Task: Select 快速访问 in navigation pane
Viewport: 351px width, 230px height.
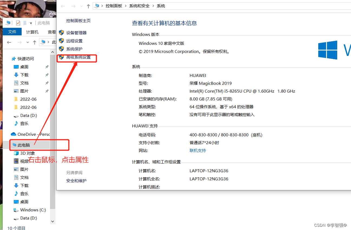Action: 26,59
